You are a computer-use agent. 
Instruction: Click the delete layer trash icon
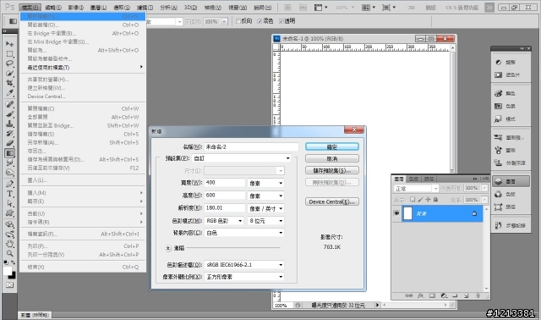coord(478,295)
